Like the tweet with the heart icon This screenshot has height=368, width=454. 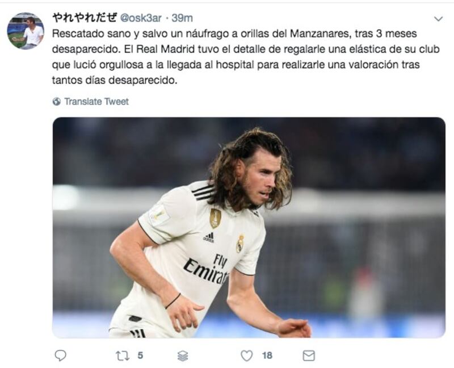(x=247, y=356)
